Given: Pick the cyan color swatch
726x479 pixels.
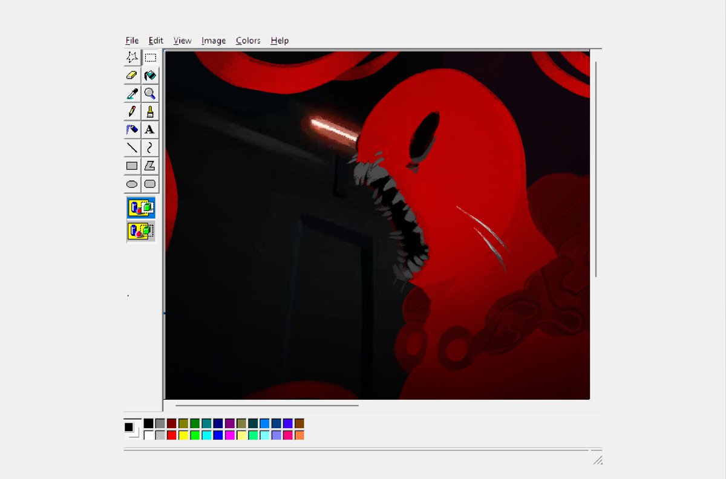Looking at the screenshot, I should (206, 435).
